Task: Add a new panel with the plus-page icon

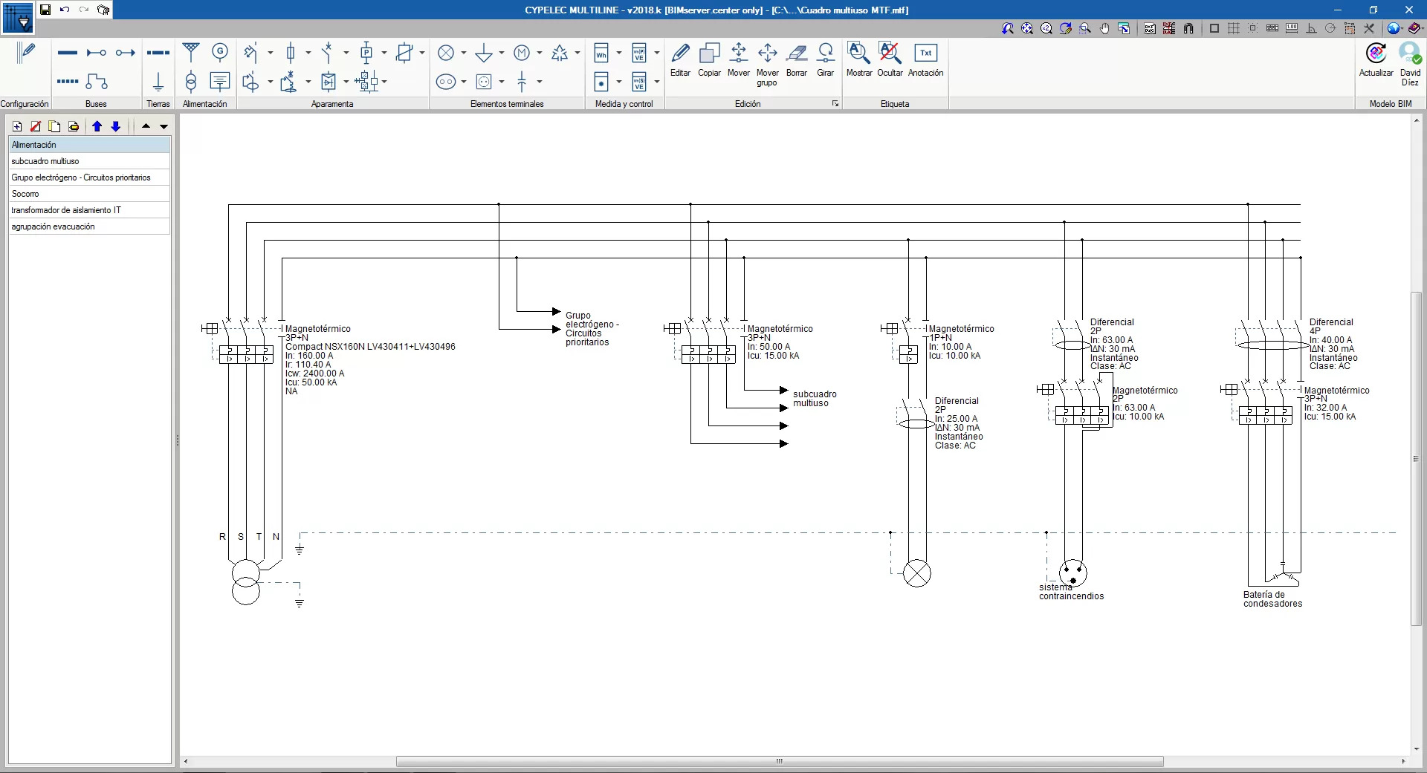Action: coord(17,126)
